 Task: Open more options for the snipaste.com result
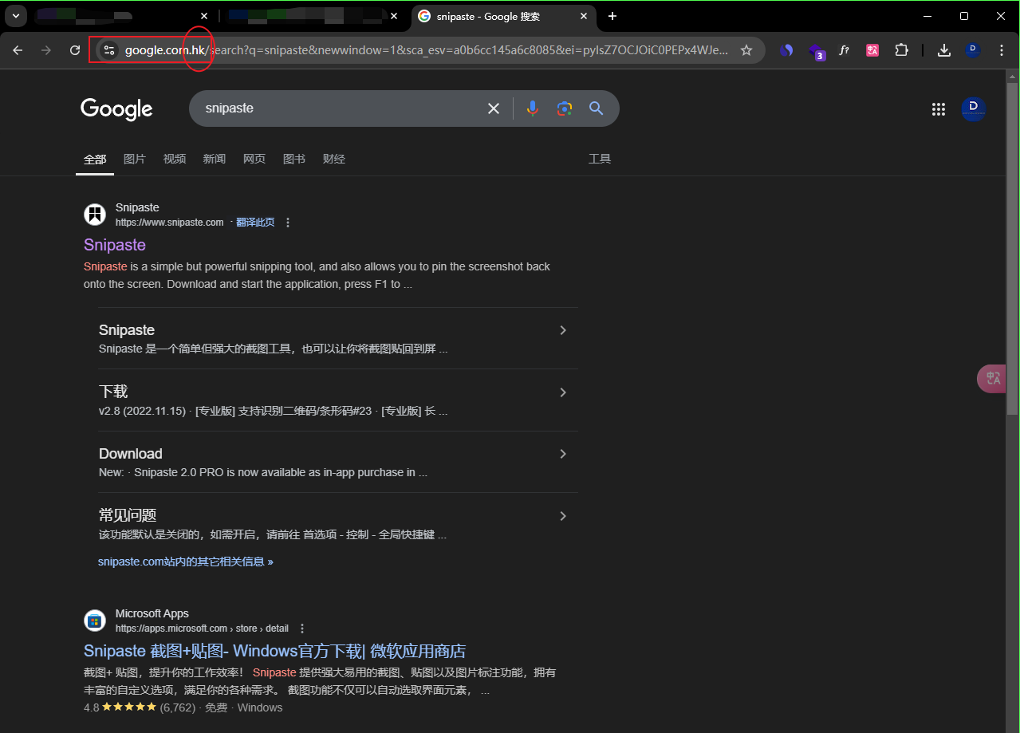(x=288, y=223)
